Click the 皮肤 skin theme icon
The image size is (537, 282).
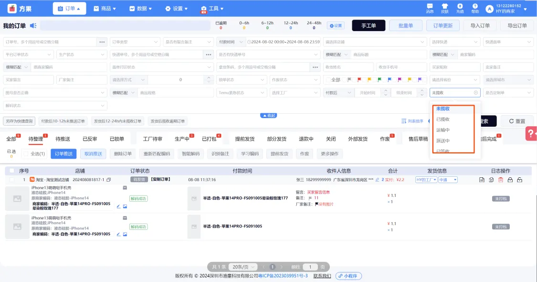pos(445,8)
